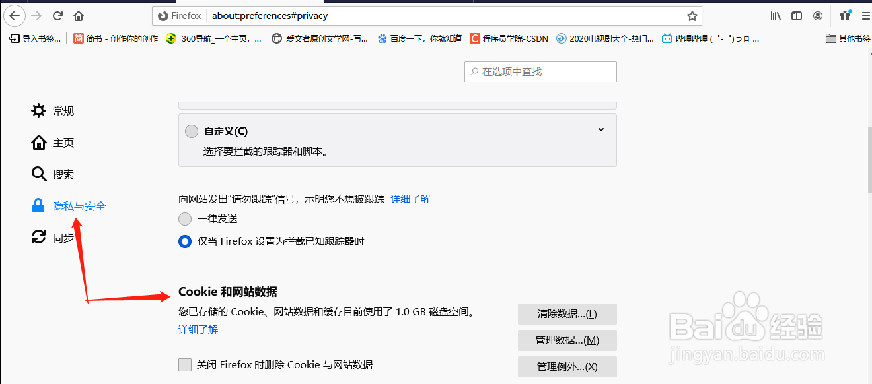Reload the current page
The image size is (872, 384).
coord(57,15)
